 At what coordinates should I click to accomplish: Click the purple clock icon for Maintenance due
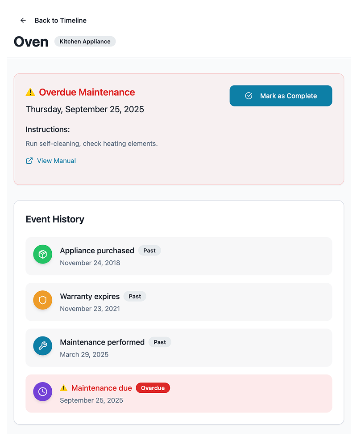pos(43,391)
